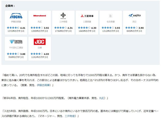Click the Mitsubishi three-diamond logo
The width and height of the screenshot is (161, 118).
tap(87, 16)
